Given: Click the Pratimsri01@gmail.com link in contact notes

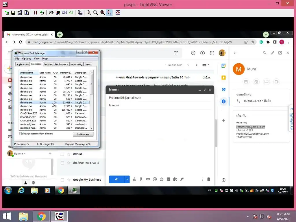Looking at the screenshot, I should pos(251,127).
